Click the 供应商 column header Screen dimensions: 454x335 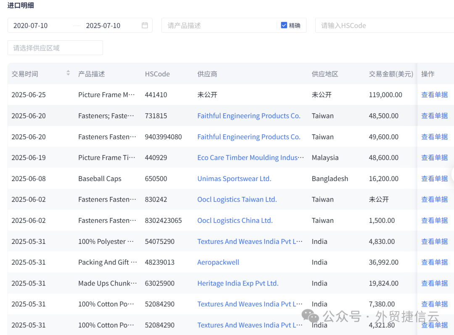(x=207, y=74)
